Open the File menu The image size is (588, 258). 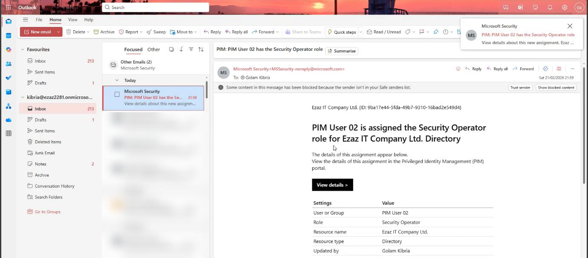[x=39, y=20]
